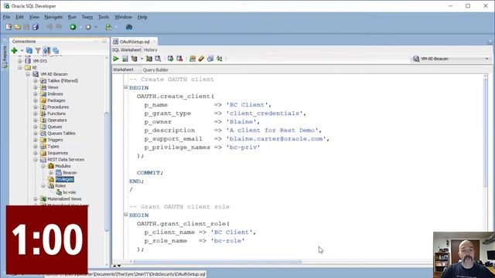This screenshot has width=495, height=278.
Task: Click the Undo arrow icon in main toolbar
Action: pos(49,27)
